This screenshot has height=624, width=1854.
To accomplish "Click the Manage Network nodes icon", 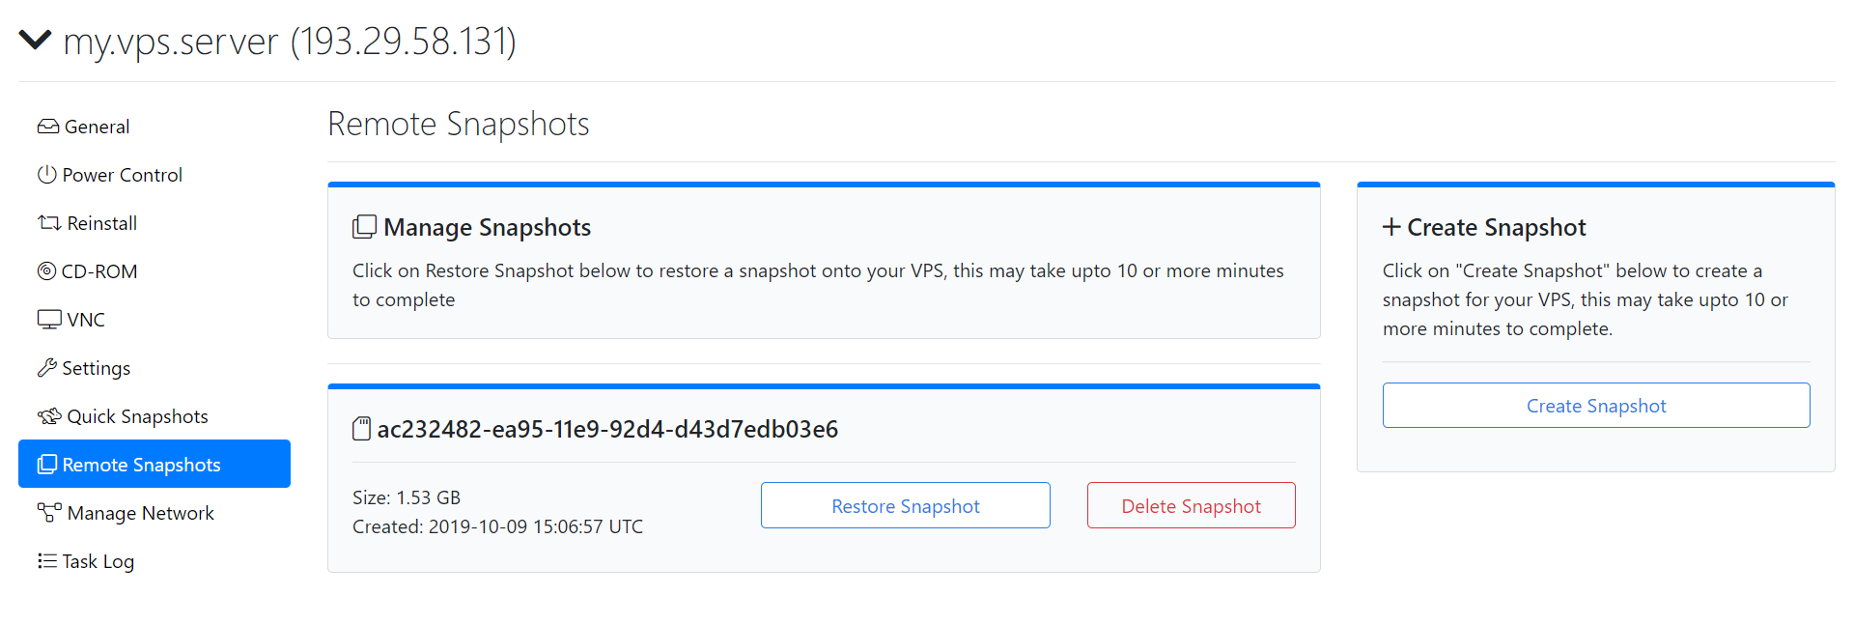I will pos(46,512).
